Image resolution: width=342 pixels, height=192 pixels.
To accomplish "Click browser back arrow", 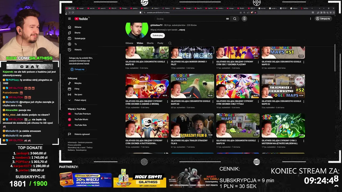I will 66,13.
